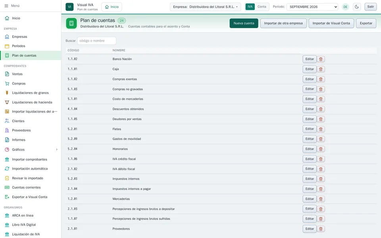This screenshot has width=381, height=238.
Task: Edit Percepciones de ingresos brutos sufridas
Action: coord(310,219)
